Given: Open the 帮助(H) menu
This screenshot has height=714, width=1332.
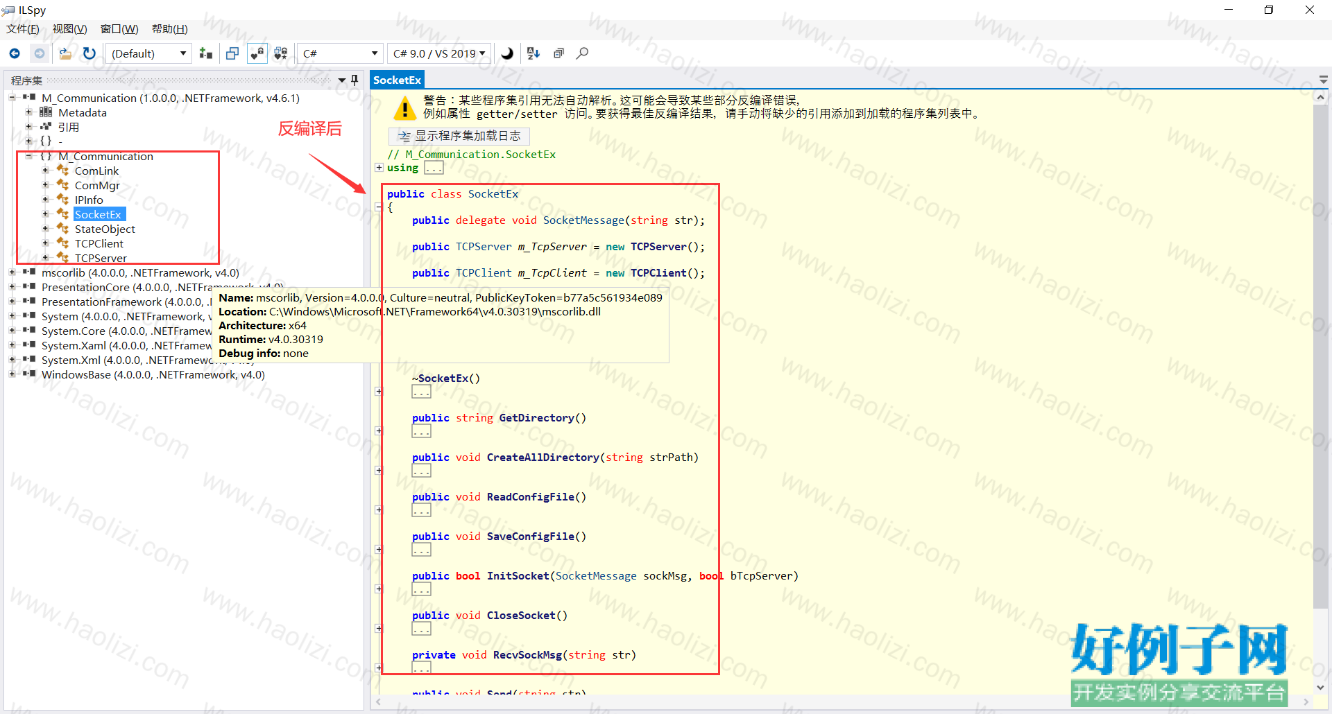Looking at the screenshot, I should pyautogui.click(x=169, y=29).
